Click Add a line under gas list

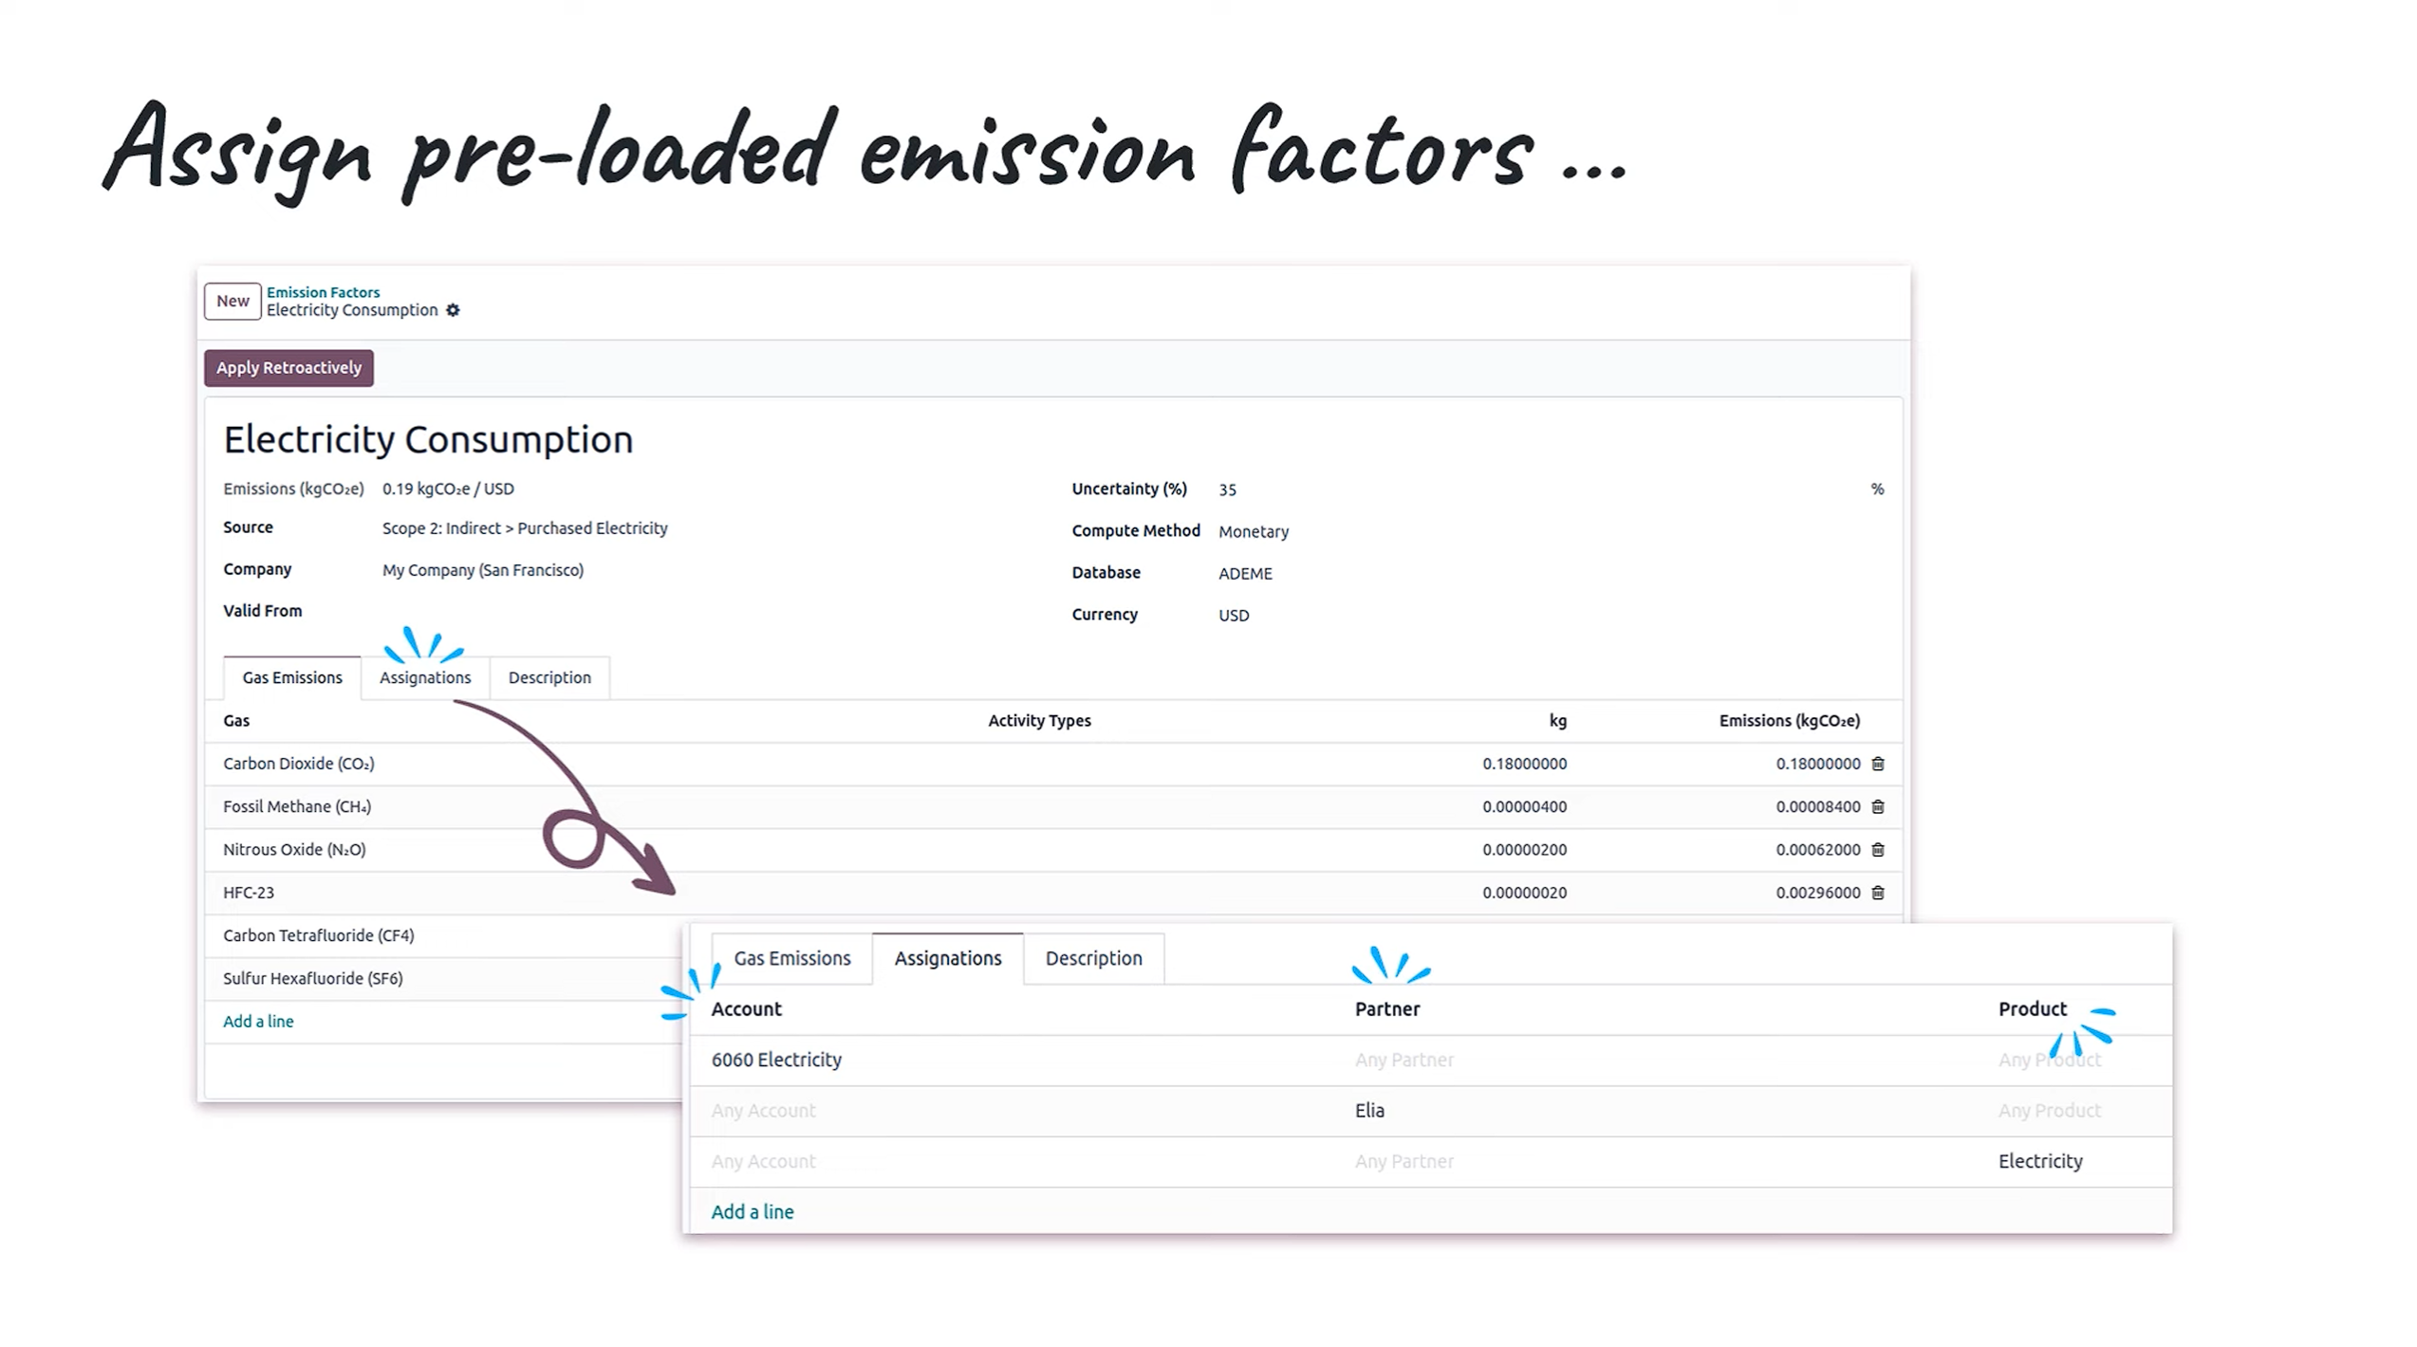coord(258,1022)
